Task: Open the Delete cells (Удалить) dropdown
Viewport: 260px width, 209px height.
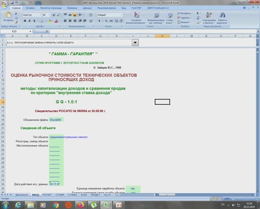Action: tap(184, 18)
